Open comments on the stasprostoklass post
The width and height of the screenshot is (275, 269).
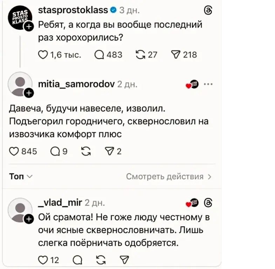tap(100, 55)
